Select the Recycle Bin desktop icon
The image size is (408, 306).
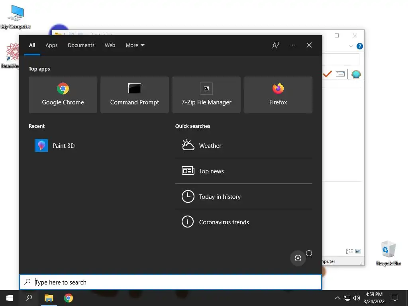tap(388, 253)
